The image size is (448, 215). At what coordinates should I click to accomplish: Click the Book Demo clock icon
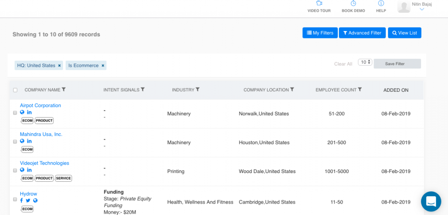point(353,3)
